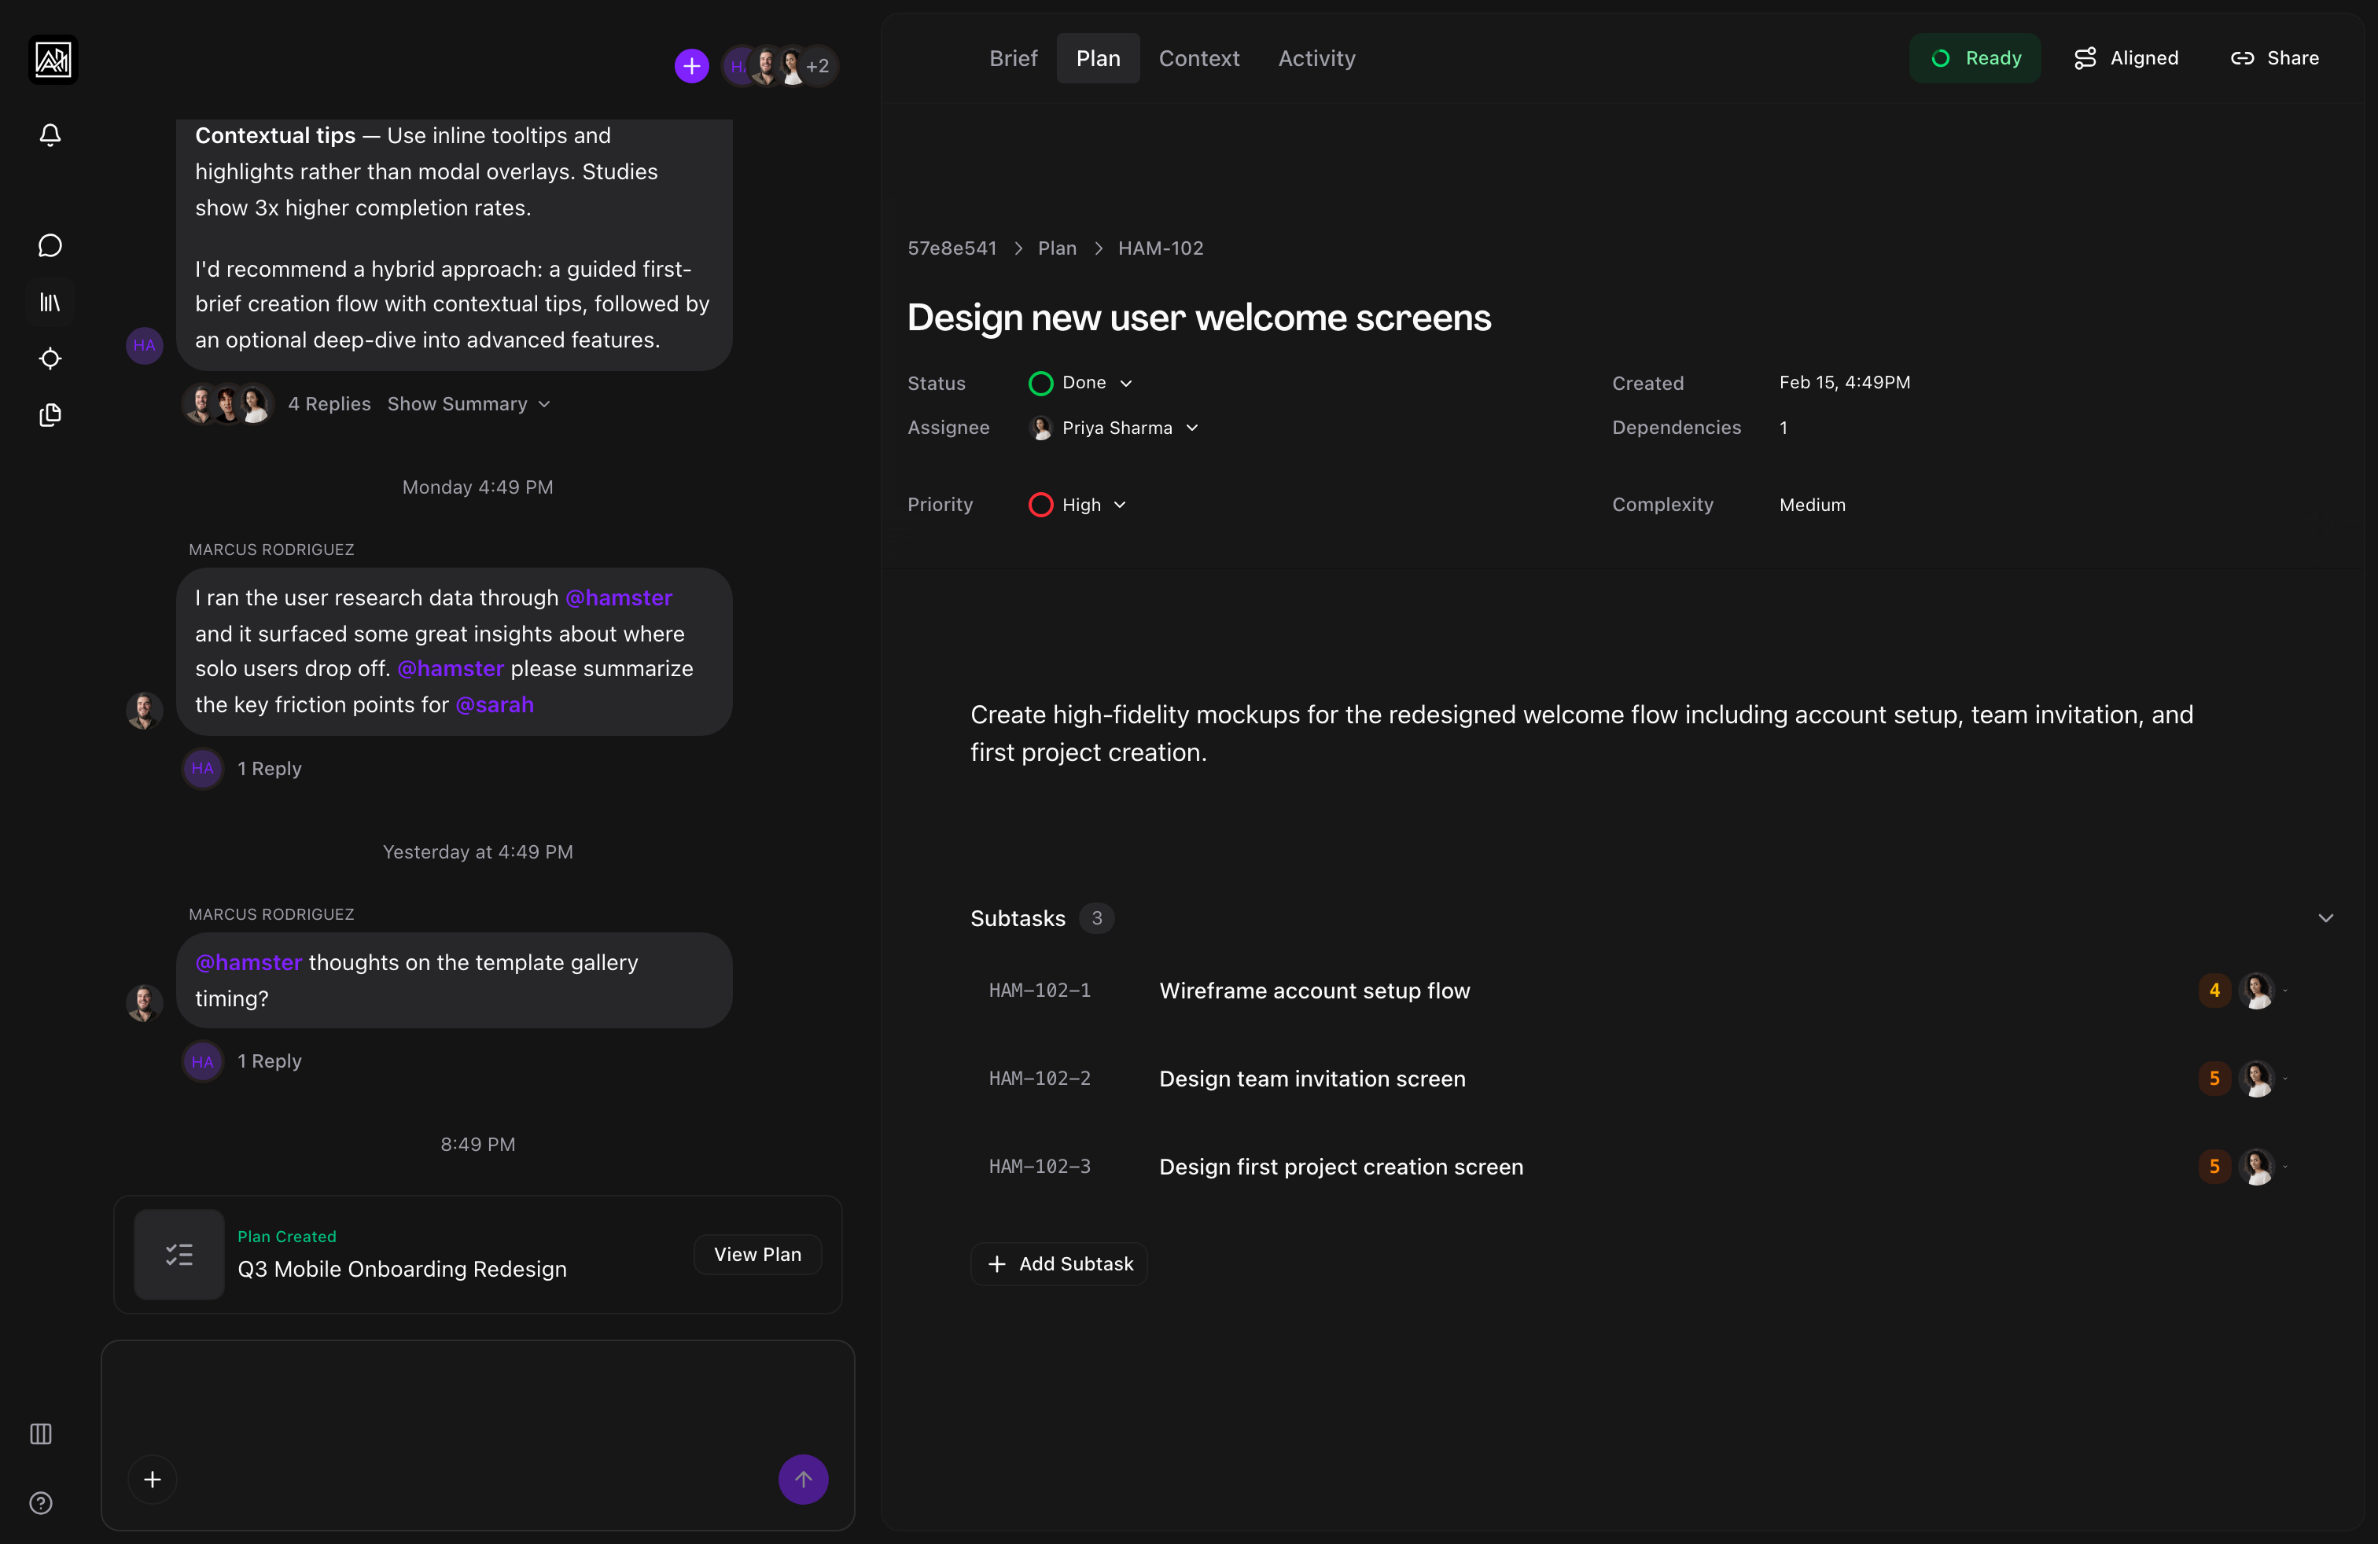2378x1544 pixels.
Task: Open the library books sidebar icon
Action: tap(50, 302)
